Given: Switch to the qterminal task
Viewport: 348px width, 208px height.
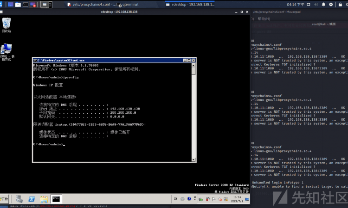Looking at the screenshot, I should click(x=128, y=5).
